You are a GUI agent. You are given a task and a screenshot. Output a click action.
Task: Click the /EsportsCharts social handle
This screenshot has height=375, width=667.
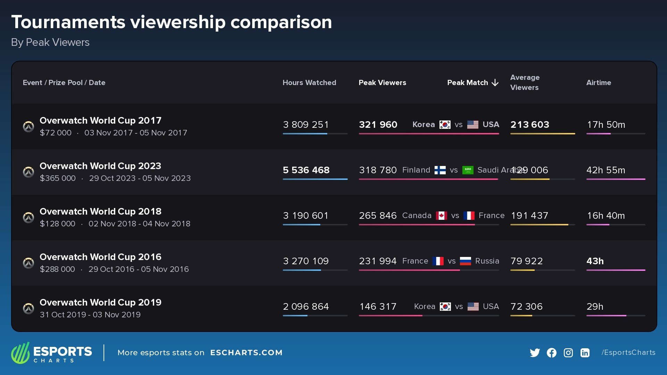coord(628,352)
